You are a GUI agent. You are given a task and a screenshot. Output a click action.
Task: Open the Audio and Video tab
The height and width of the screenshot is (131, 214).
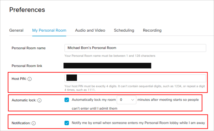click(90, 30)
